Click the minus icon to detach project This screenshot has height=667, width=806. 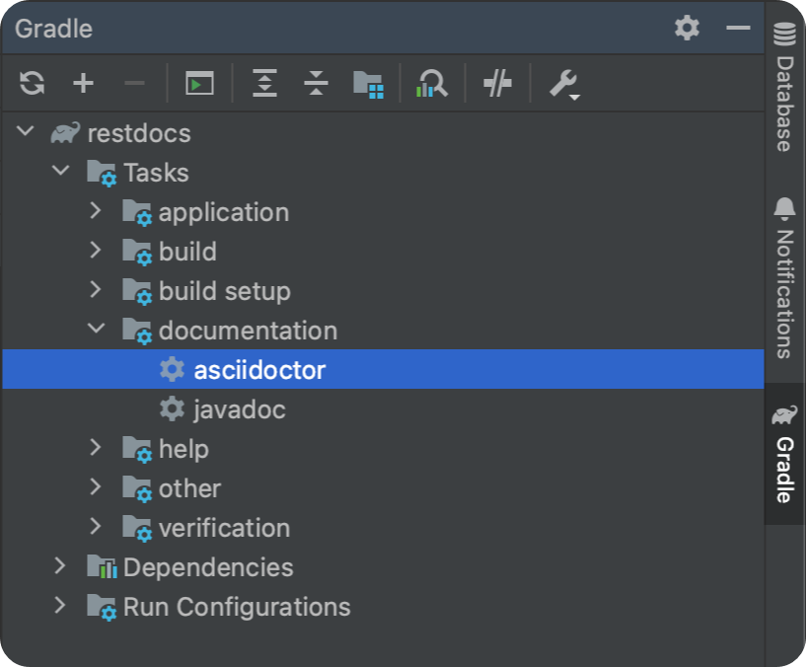click(135, 83)
